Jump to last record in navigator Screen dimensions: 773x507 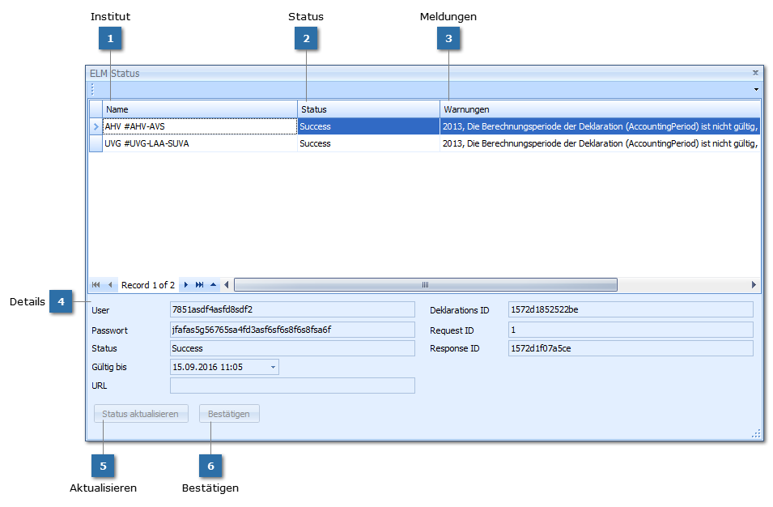point(199,285)
